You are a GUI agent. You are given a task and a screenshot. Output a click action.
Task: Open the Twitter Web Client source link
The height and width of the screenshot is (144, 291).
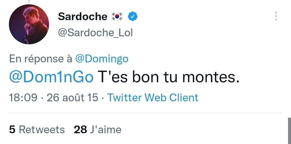point(153,98)
